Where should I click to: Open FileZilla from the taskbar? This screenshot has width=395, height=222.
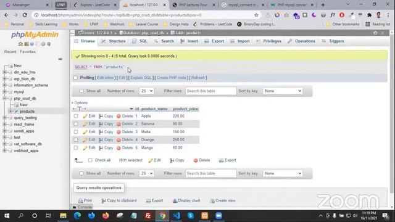pos(148,216)
